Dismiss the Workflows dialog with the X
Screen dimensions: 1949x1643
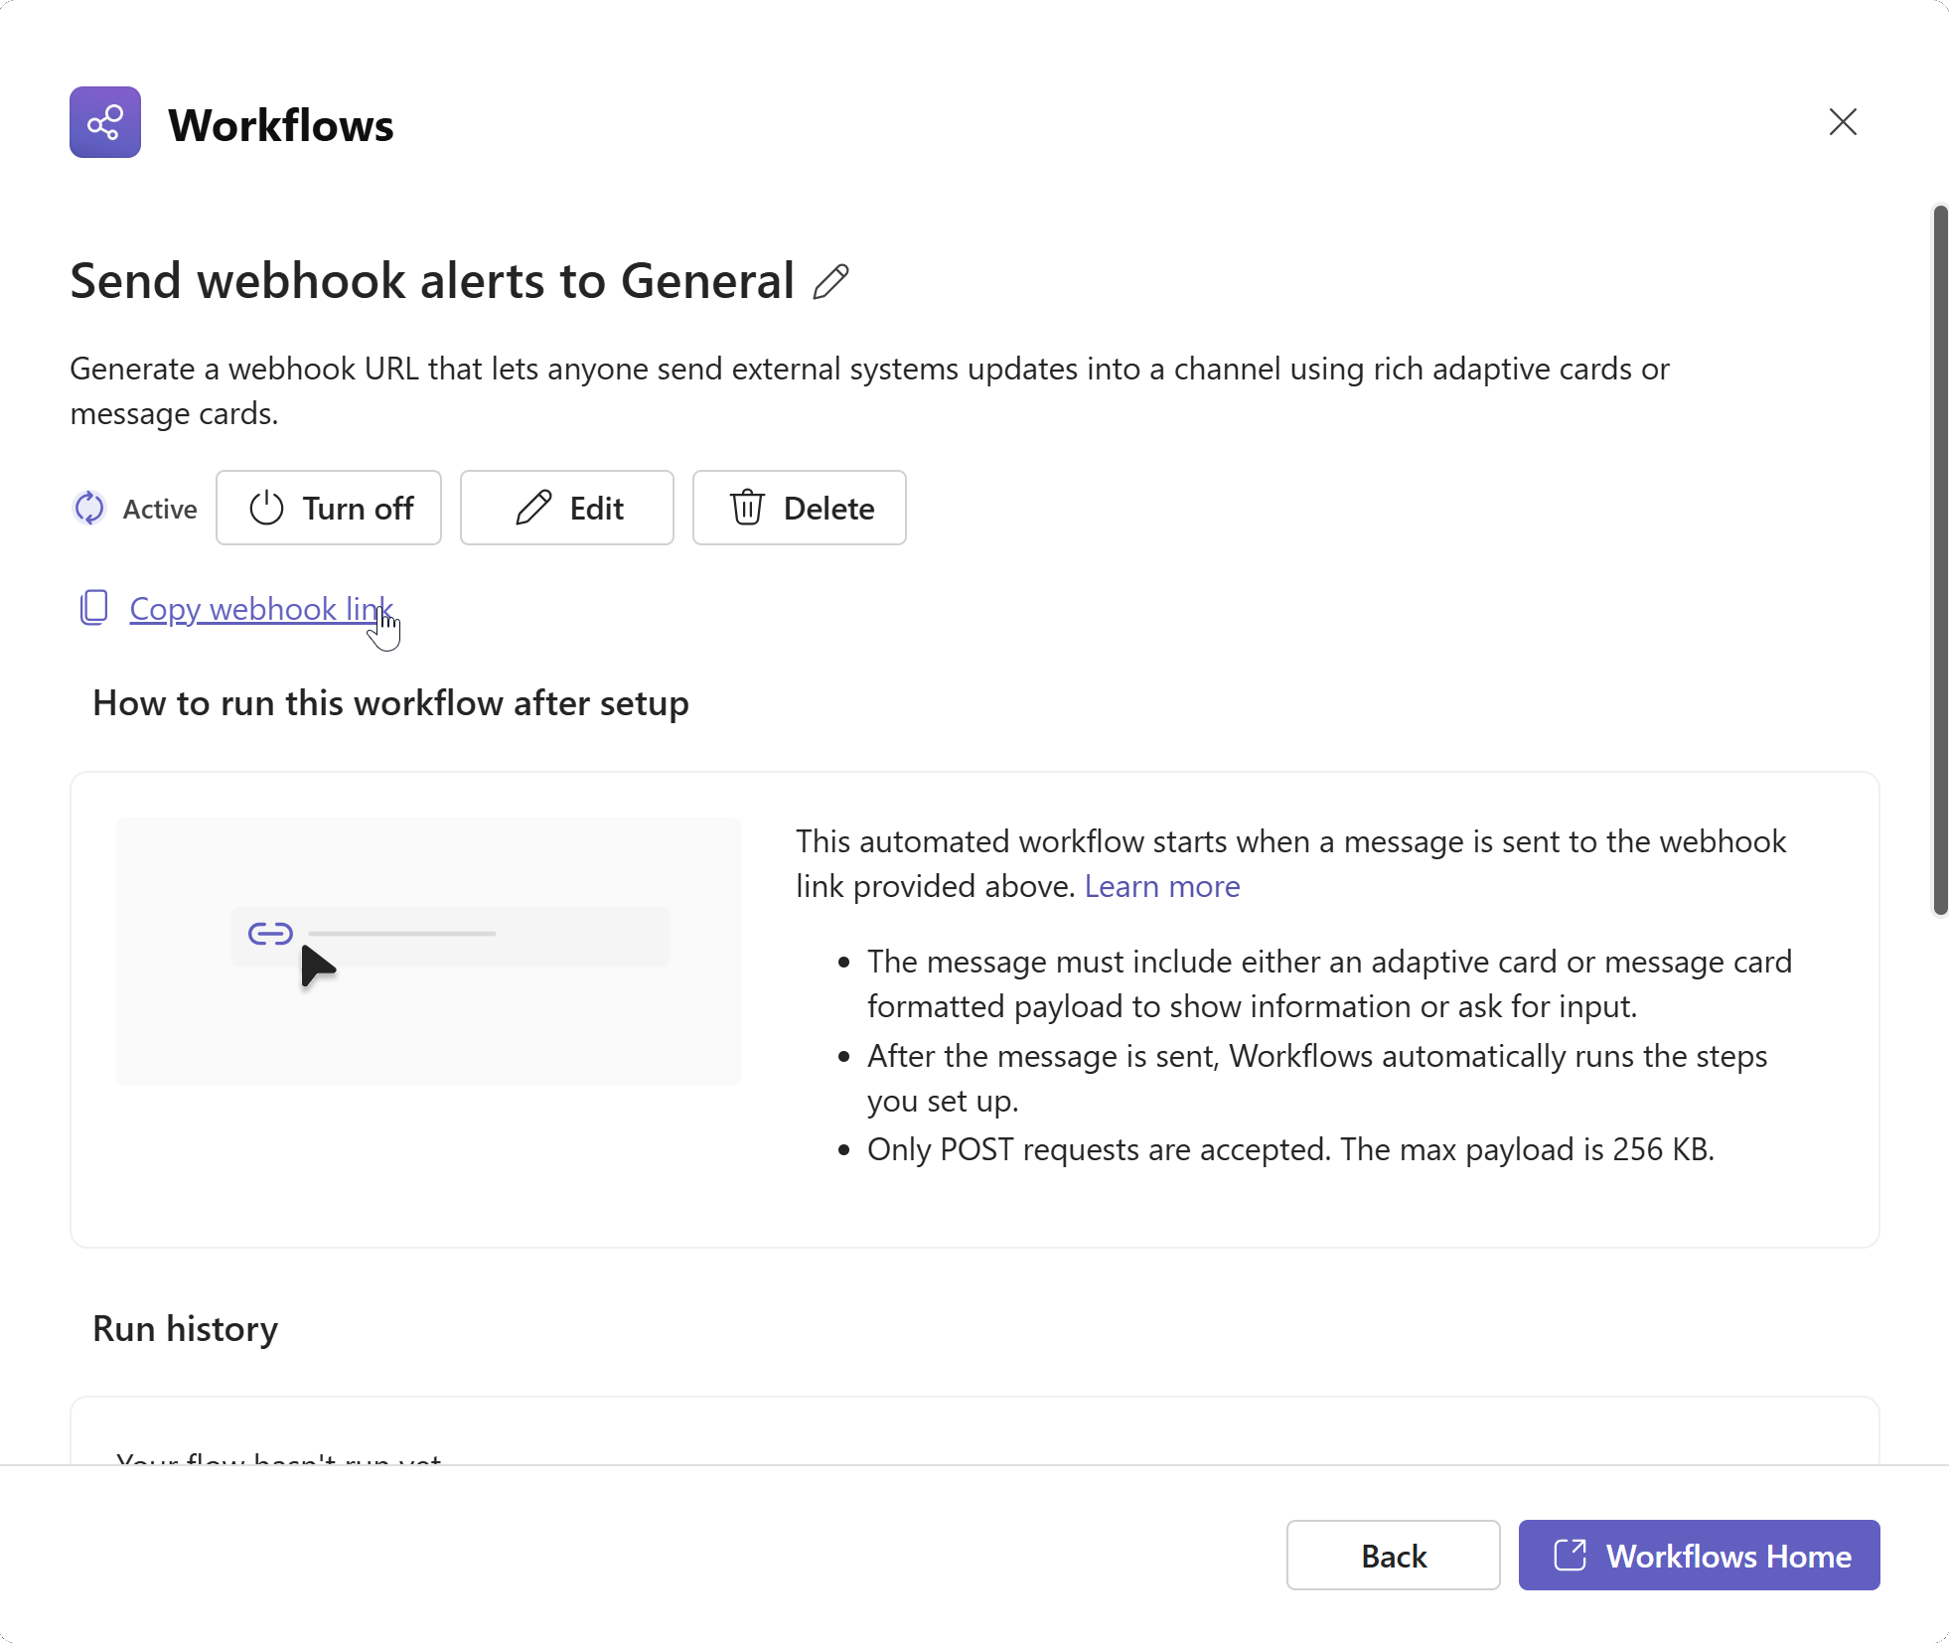[x=1843, y=121]
